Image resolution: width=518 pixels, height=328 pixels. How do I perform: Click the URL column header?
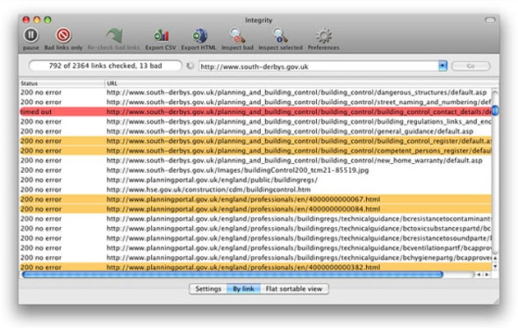click(296, 83)
